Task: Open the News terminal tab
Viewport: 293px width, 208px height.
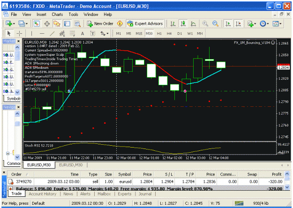Action: coord(68,194)
